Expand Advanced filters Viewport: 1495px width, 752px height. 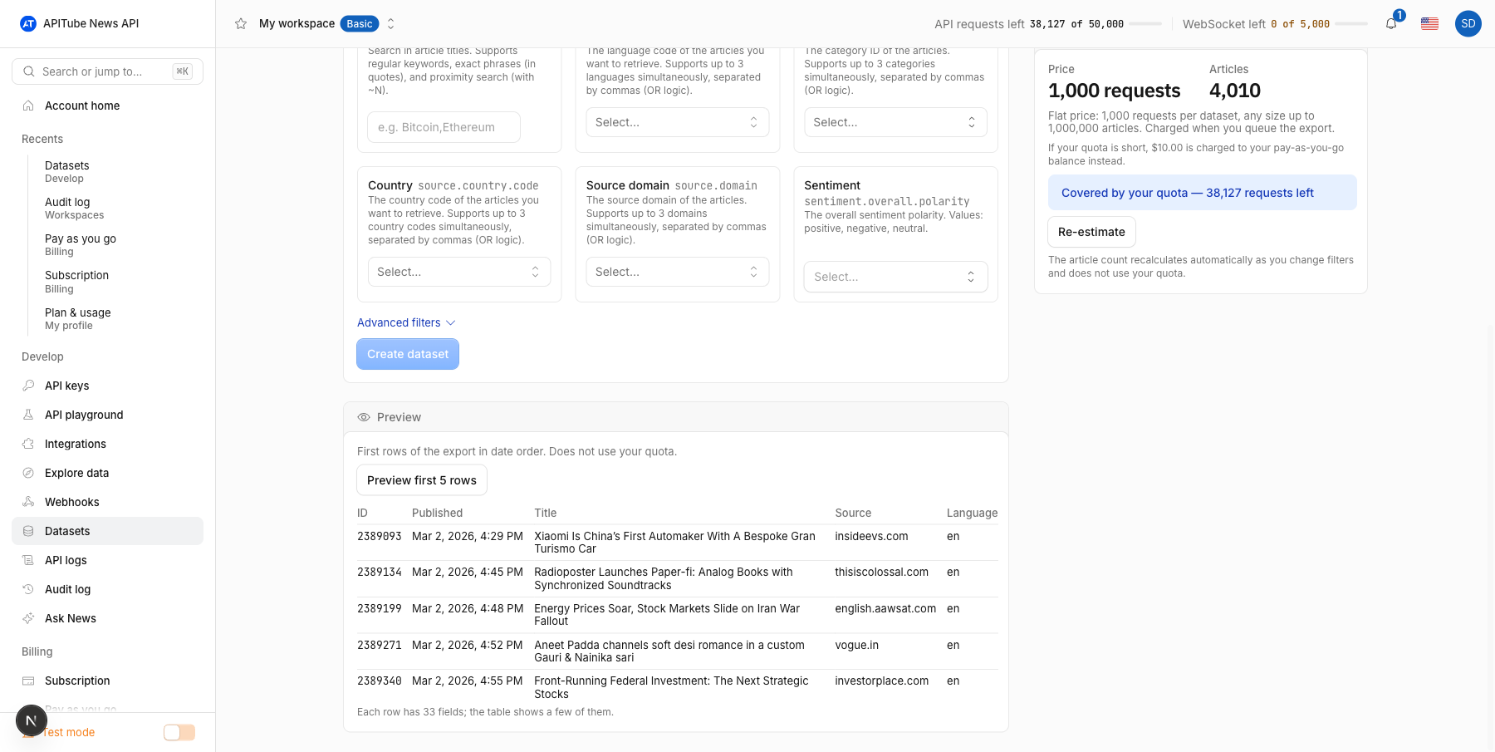pos(406,322)
